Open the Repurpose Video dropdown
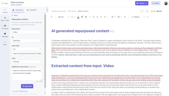This screenshot has width=169, height=96. point(27,32)
